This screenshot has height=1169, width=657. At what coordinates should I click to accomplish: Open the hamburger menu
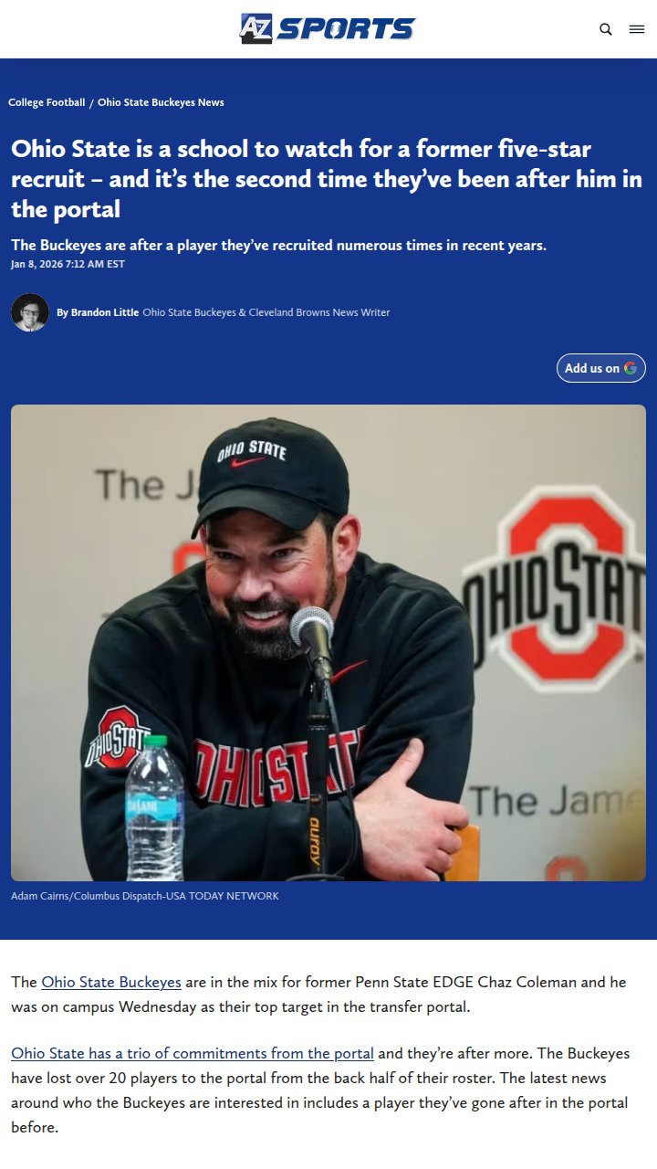tap(637, 29)
